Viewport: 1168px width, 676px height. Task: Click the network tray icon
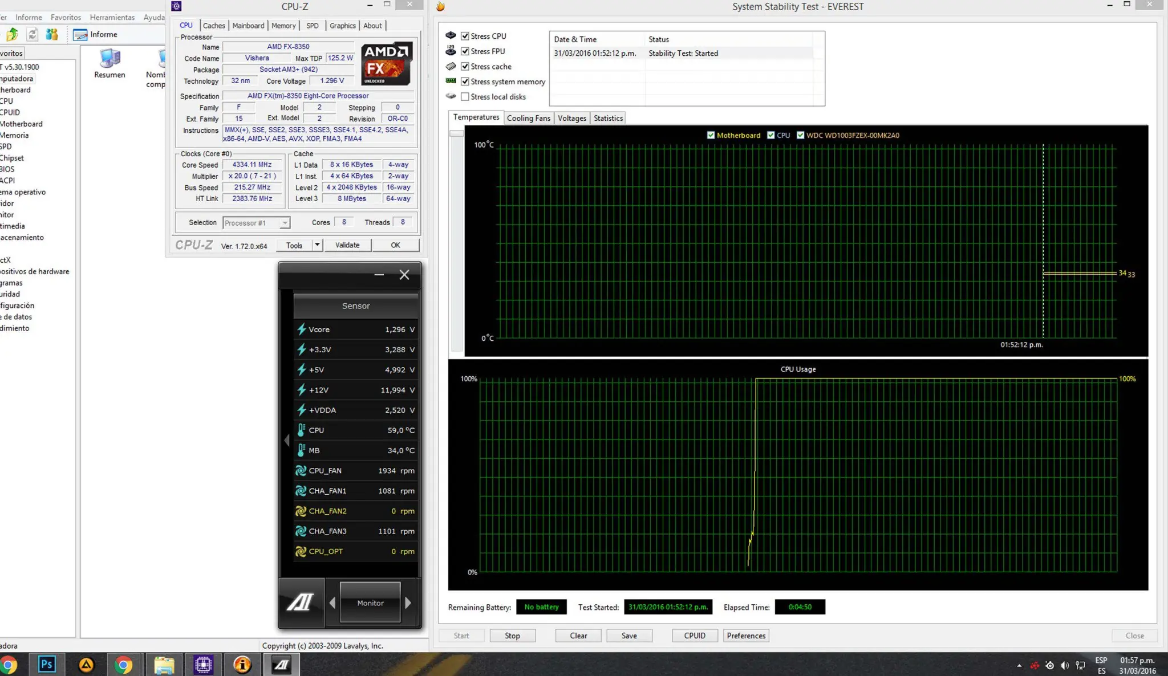pyautogui.click(x=1080, y=665)
